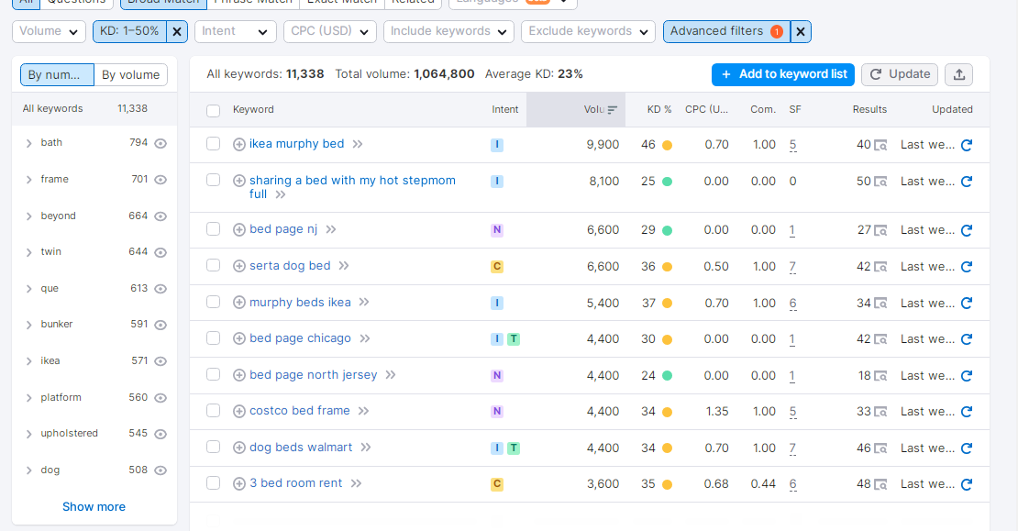Add bed page north jersey with plus icon
The image size is (1018, 531).
(239, 375)
